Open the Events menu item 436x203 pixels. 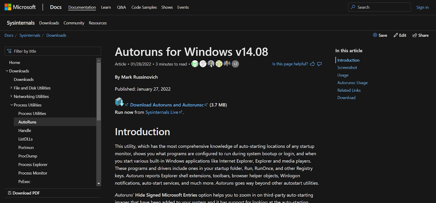(x=183, y=7)
